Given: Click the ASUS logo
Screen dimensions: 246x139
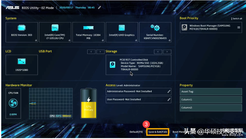Looking at the screenshot, I should pos(12,8).
